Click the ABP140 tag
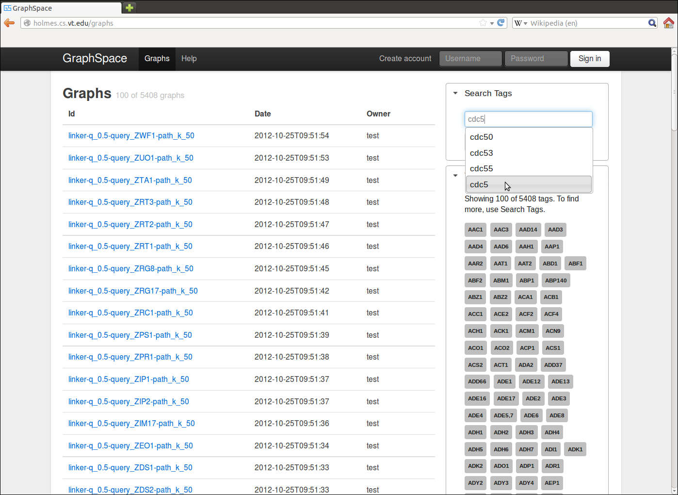 (x=556, y=280)
